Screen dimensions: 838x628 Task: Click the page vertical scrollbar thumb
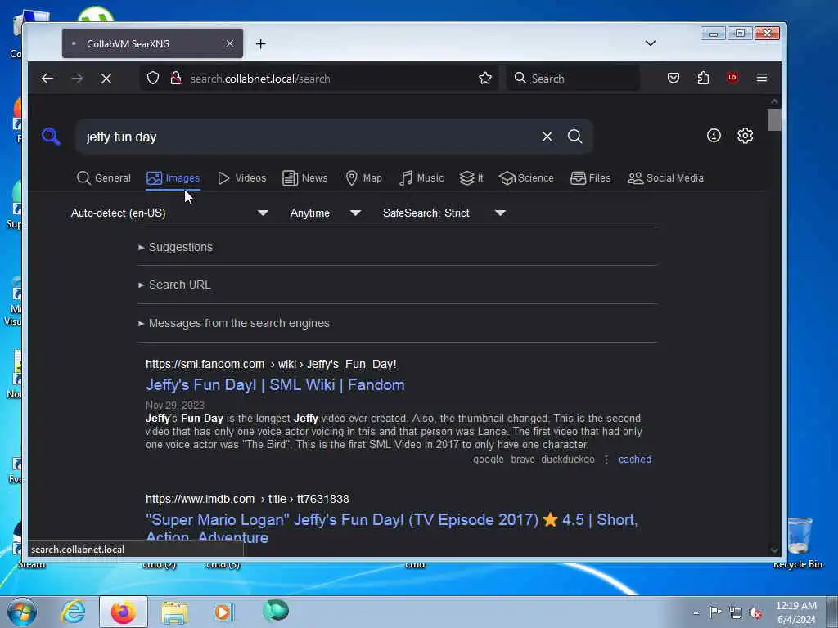pyautogui.click(x=774, y=119)
